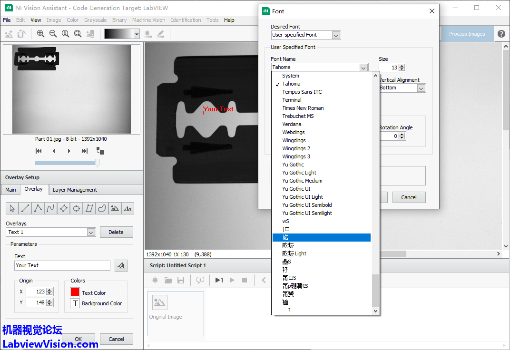
Task: Click the Run Once script icon
Action: tap(219, 280)
